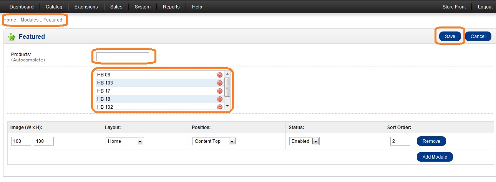This screenshot has height=182, width=496.
Task: Follow the Modules breadcrumb link
Action: 30,20
